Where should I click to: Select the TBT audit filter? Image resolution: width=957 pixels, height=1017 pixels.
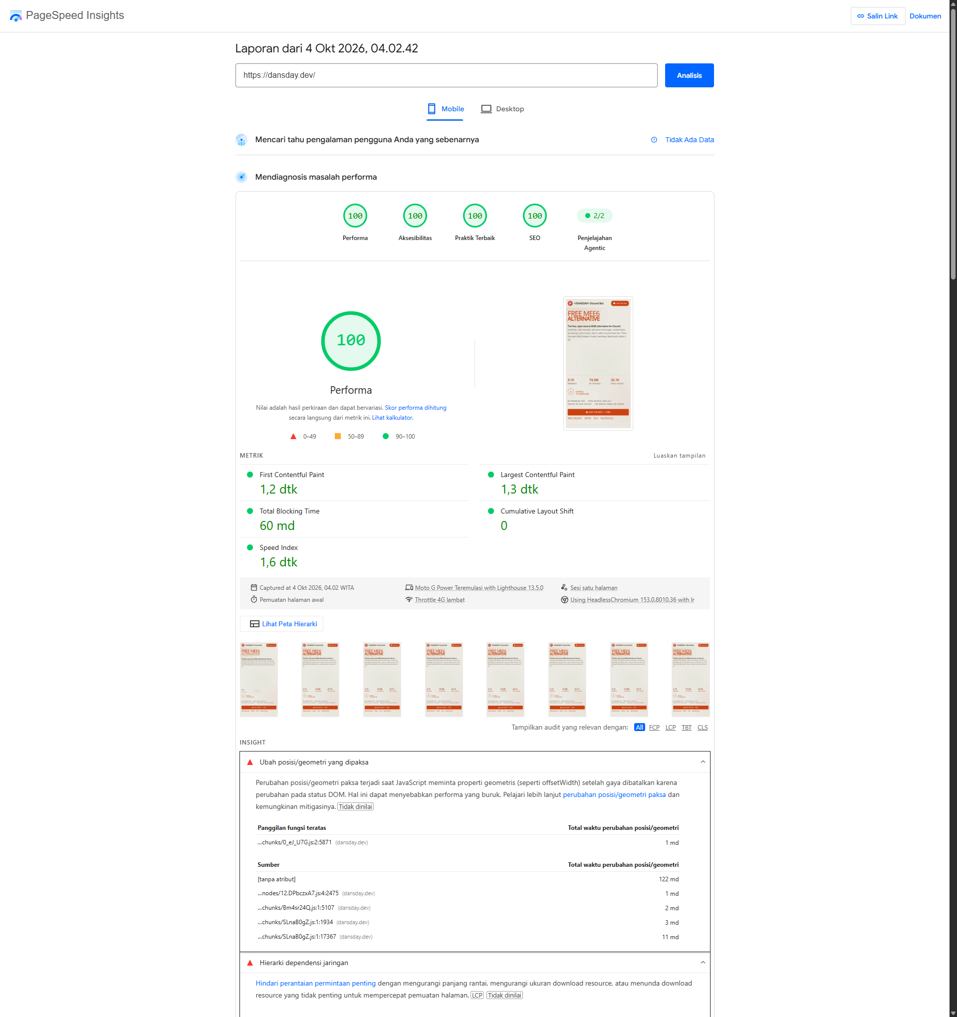[x=687, y=728]
